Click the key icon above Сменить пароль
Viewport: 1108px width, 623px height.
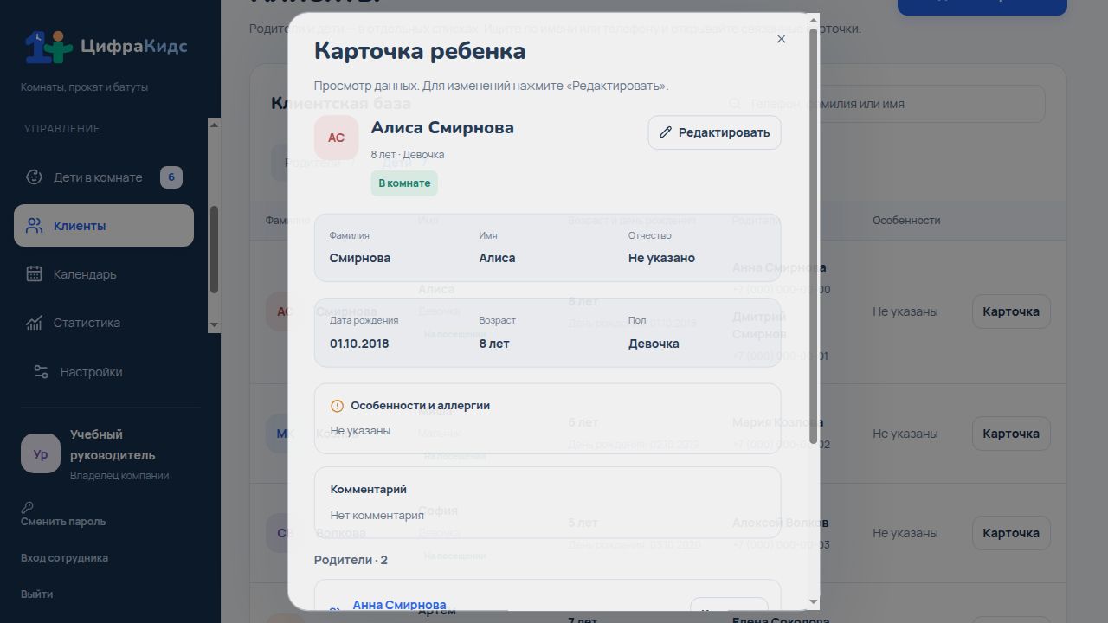27,508
